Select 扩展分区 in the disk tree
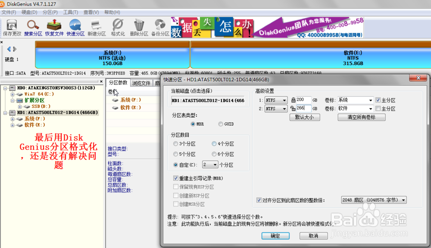The width and height of the screenshot is (431, 248). (x=34, y=100)
